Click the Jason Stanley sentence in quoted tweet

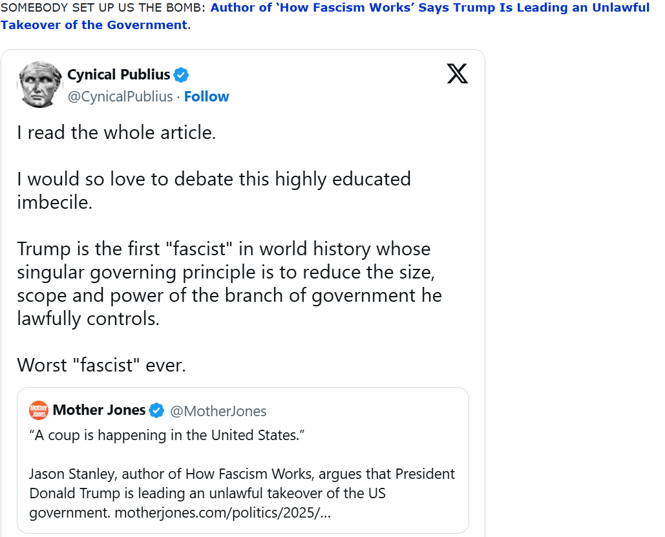(x=242, y=474)
